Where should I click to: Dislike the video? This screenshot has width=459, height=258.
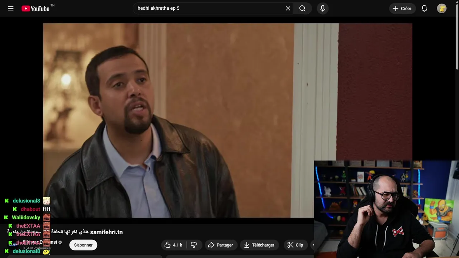[194, 245]
